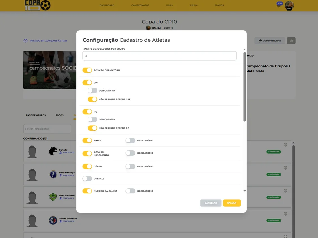
Task: Toggle Não permitir repetir RG
Action: (92, 128)
